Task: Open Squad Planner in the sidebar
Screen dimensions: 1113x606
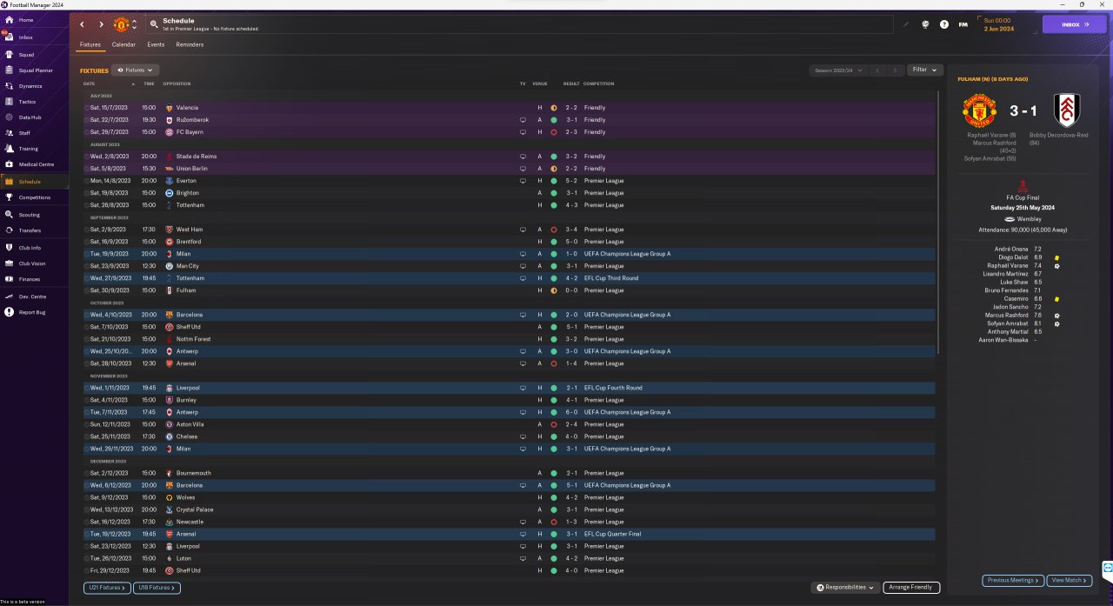Action: coord(36,70)
